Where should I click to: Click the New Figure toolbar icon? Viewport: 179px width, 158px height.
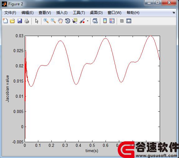[5, 21]
